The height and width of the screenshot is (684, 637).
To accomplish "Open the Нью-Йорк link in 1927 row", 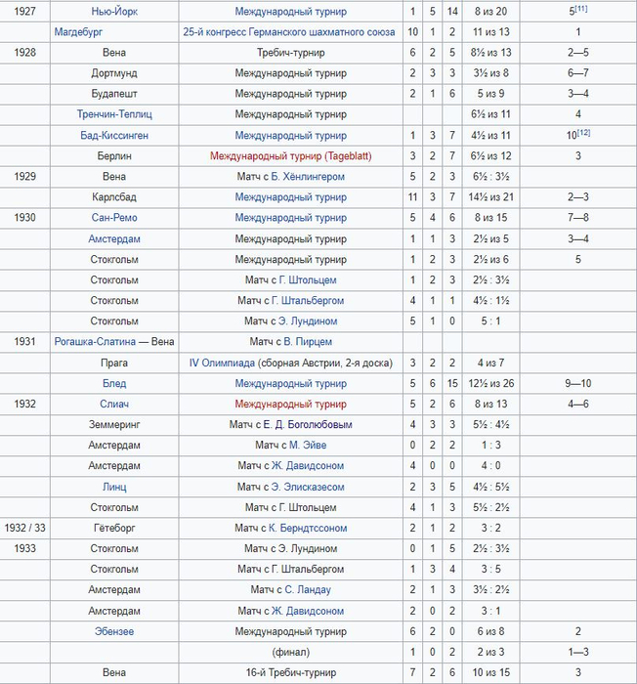I will point(114,12).
